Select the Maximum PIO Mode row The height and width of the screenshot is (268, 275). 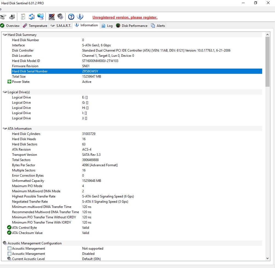tap(137, 186)
